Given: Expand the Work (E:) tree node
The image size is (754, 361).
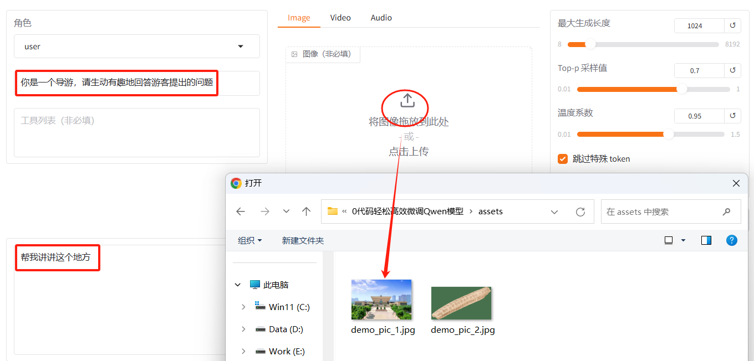Looking at the screenshot, I should click(x=243, y=351).
